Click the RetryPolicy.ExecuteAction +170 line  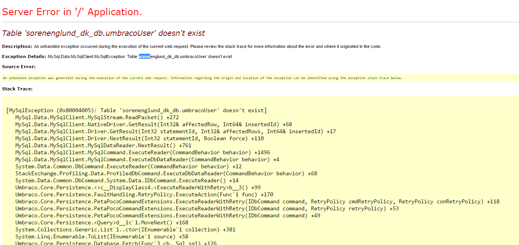coord(144,194)
